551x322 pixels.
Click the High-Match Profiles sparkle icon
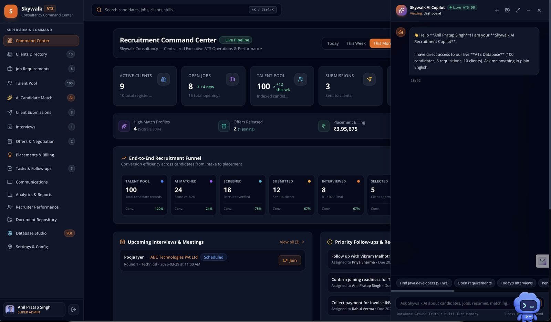[x=124, y=126]
